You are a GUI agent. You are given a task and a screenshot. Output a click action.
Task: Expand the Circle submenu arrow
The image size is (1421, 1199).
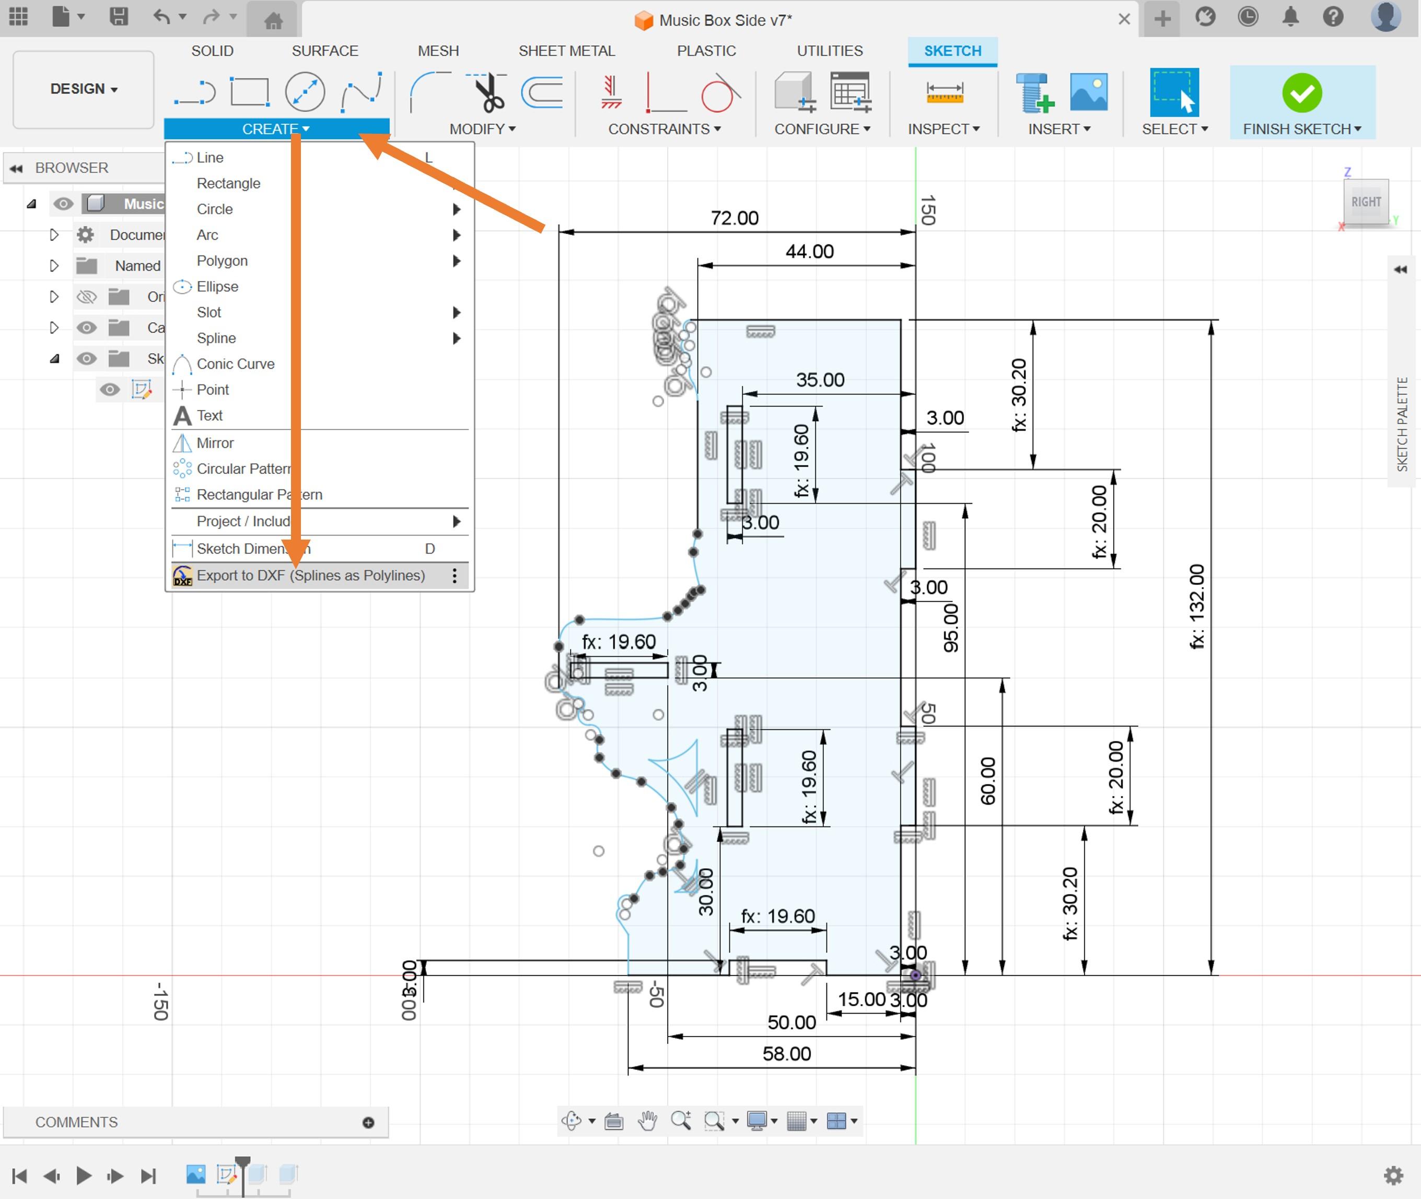[x=457, y=209]
